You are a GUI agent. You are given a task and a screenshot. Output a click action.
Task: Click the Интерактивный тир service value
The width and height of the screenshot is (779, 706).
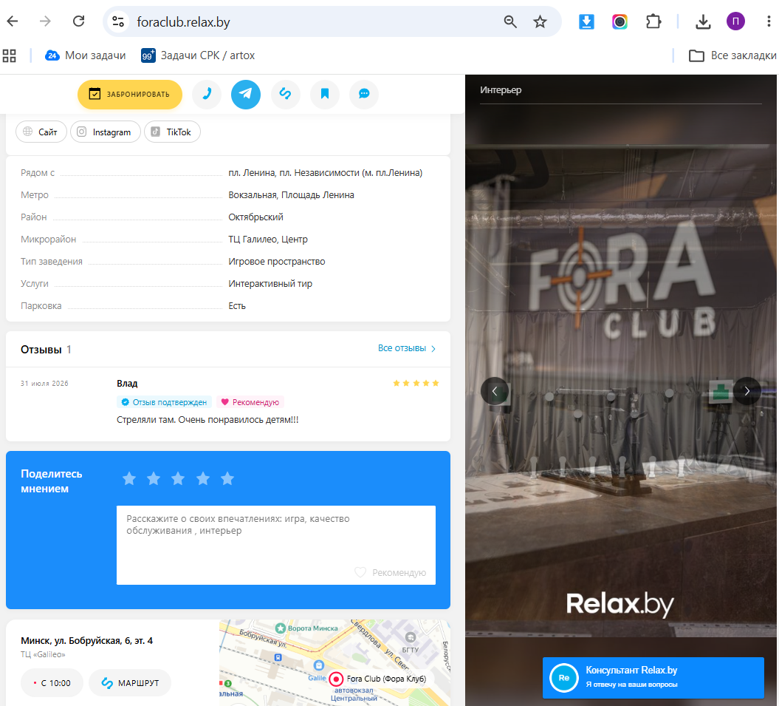coord(270,284)
